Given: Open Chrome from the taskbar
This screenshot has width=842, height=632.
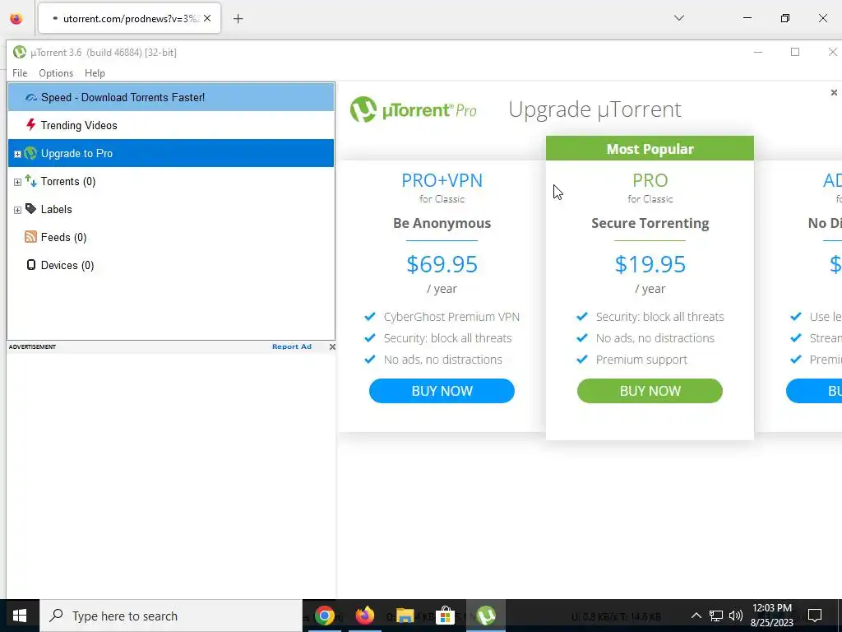Looking at the screenshot, I should 324,616.
